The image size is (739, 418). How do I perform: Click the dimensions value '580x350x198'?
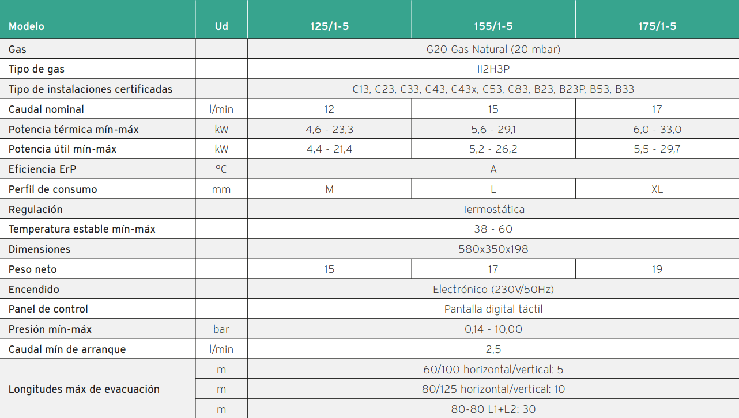493,249
